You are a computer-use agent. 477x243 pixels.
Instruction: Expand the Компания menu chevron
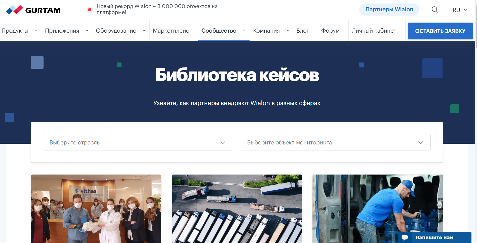click(288, 31)
